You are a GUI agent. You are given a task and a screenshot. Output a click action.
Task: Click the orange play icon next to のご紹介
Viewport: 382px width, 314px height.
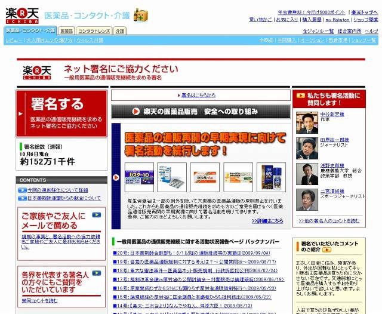pyautogui.click(x=326, y=250)
